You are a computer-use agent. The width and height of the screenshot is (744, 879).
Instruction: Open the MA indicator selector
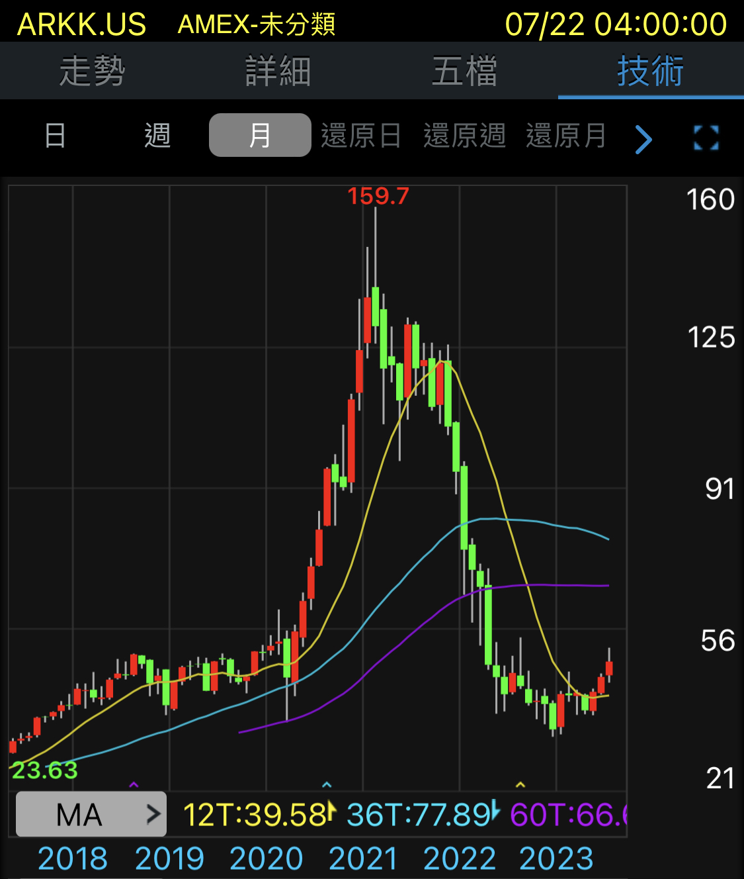(91, 814)
